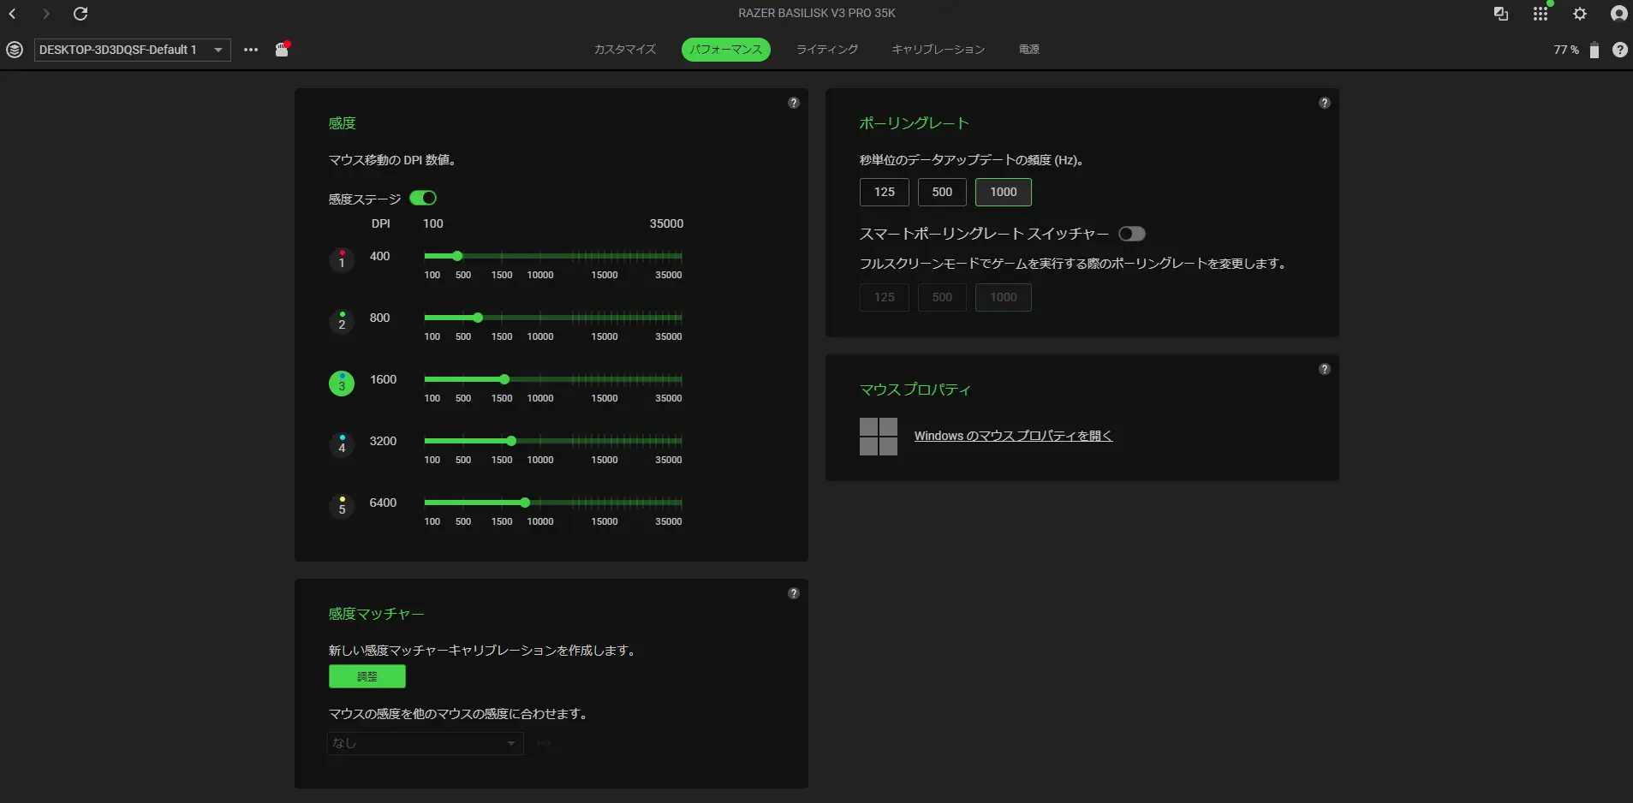Switch to the キャリブレーション tab
Image resolution: width=1633 pixels, height=803 pixels.
tap(939, 50)
